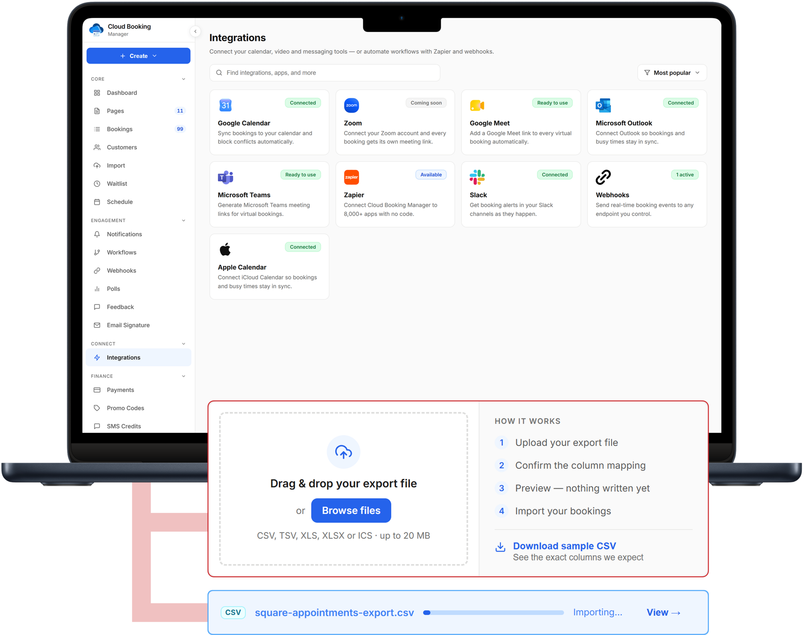
Task: Click the Connected badge on Slack
Action: [555, 175]
